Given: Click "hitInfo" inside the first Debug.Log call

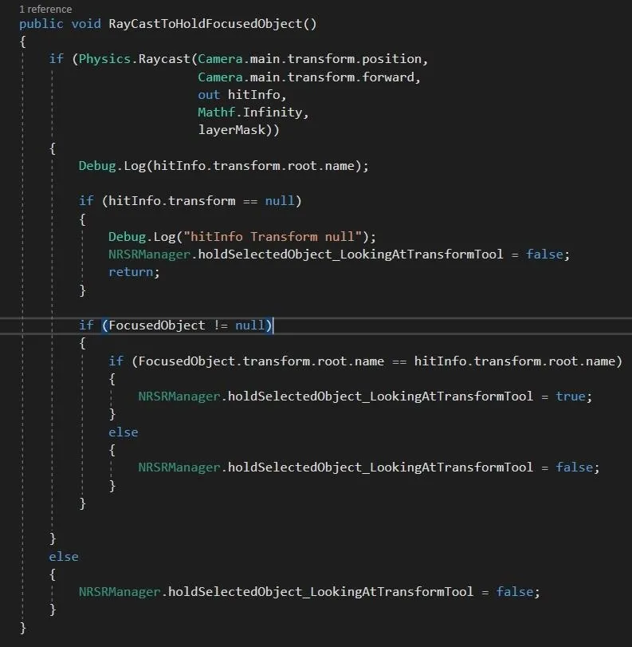Looking at the screenshot, I should pos(179,166).
